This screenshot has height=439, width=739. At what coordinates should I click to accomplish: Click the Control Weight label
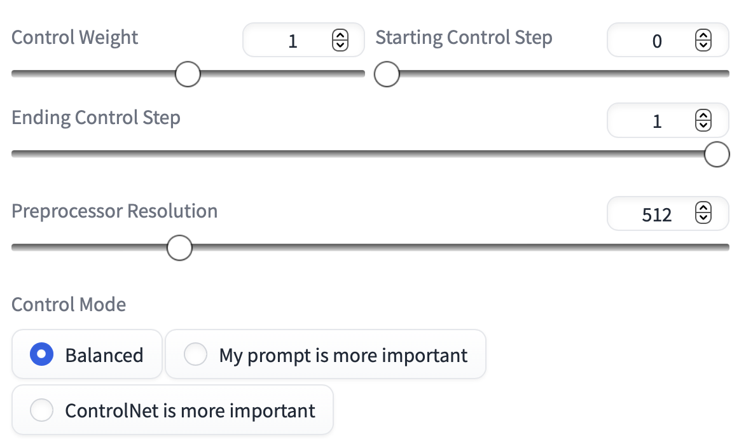[75, 38]
